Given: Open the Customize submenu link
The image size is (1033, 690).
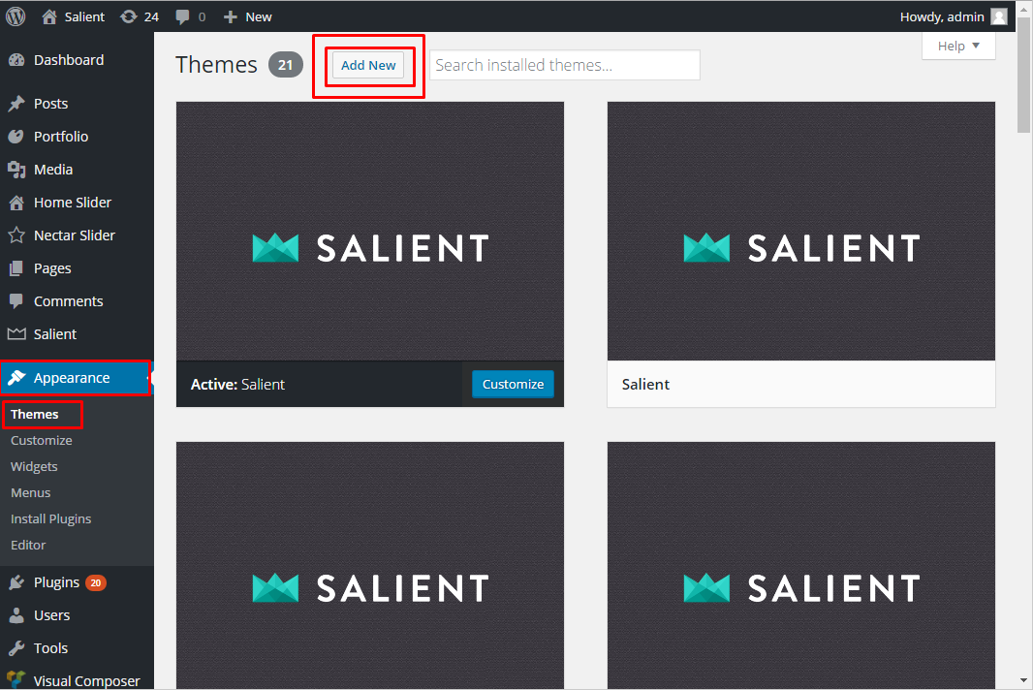Looking at the screenshot, I should pyautogui.click(x=42, y=440).
